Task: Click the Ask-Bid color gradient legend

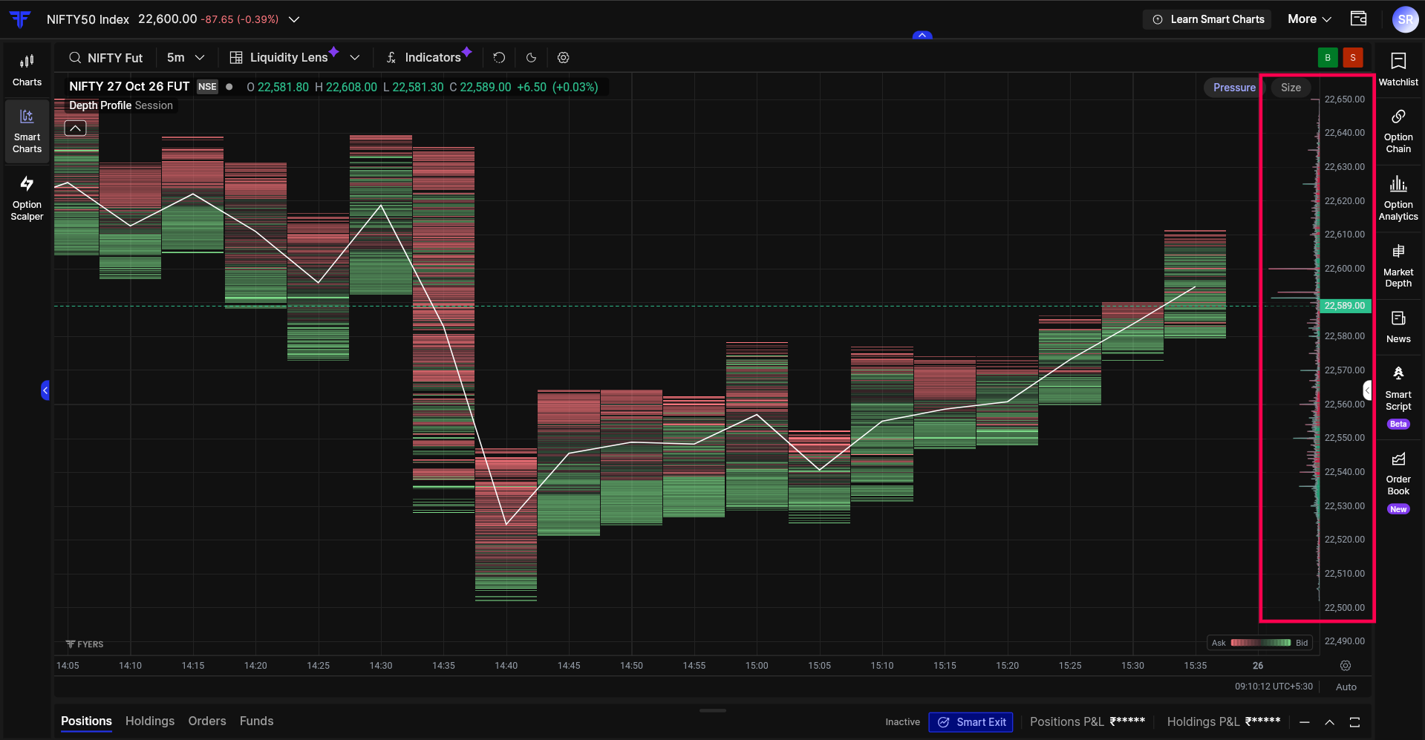Action: pos(1260,643)
